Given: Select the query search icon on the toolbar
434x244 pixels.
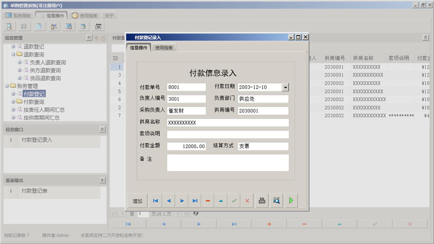Looking at the screenshot, I should tap(9, 26).
